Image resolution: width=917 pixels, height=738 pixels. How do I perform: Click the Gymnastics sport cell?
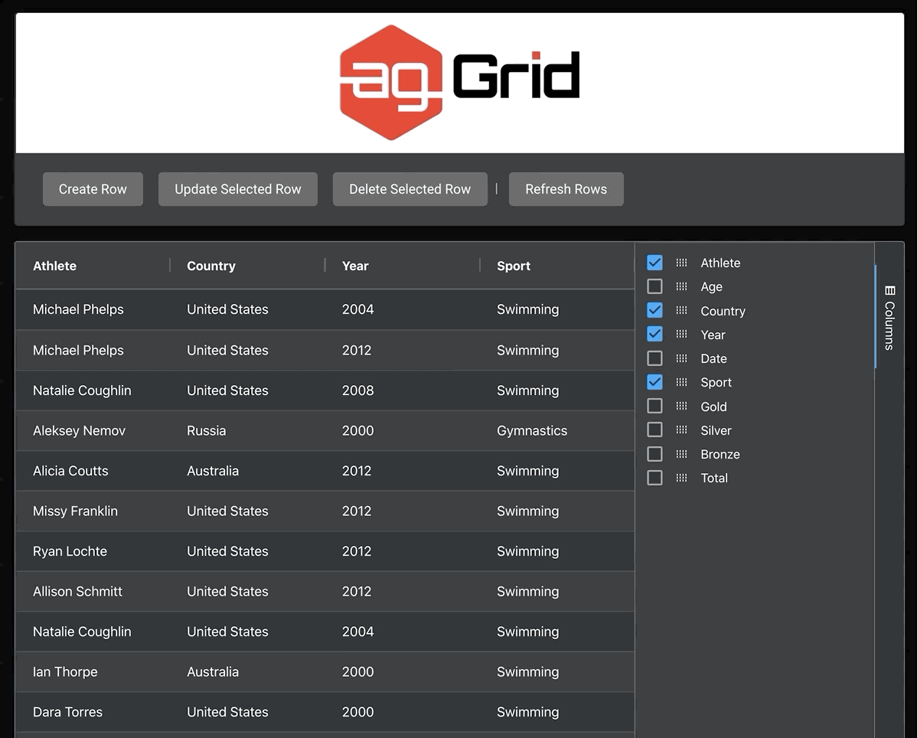(557, 431)
